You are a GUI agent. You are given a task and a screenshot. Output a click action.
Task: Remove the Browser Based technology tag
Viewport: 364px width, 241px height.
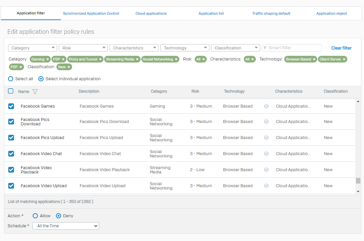click(x=314, y=59)
